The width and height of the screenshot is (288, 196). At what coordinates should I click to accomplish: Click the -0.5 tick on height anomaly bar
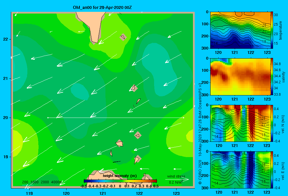coord(84,186)
